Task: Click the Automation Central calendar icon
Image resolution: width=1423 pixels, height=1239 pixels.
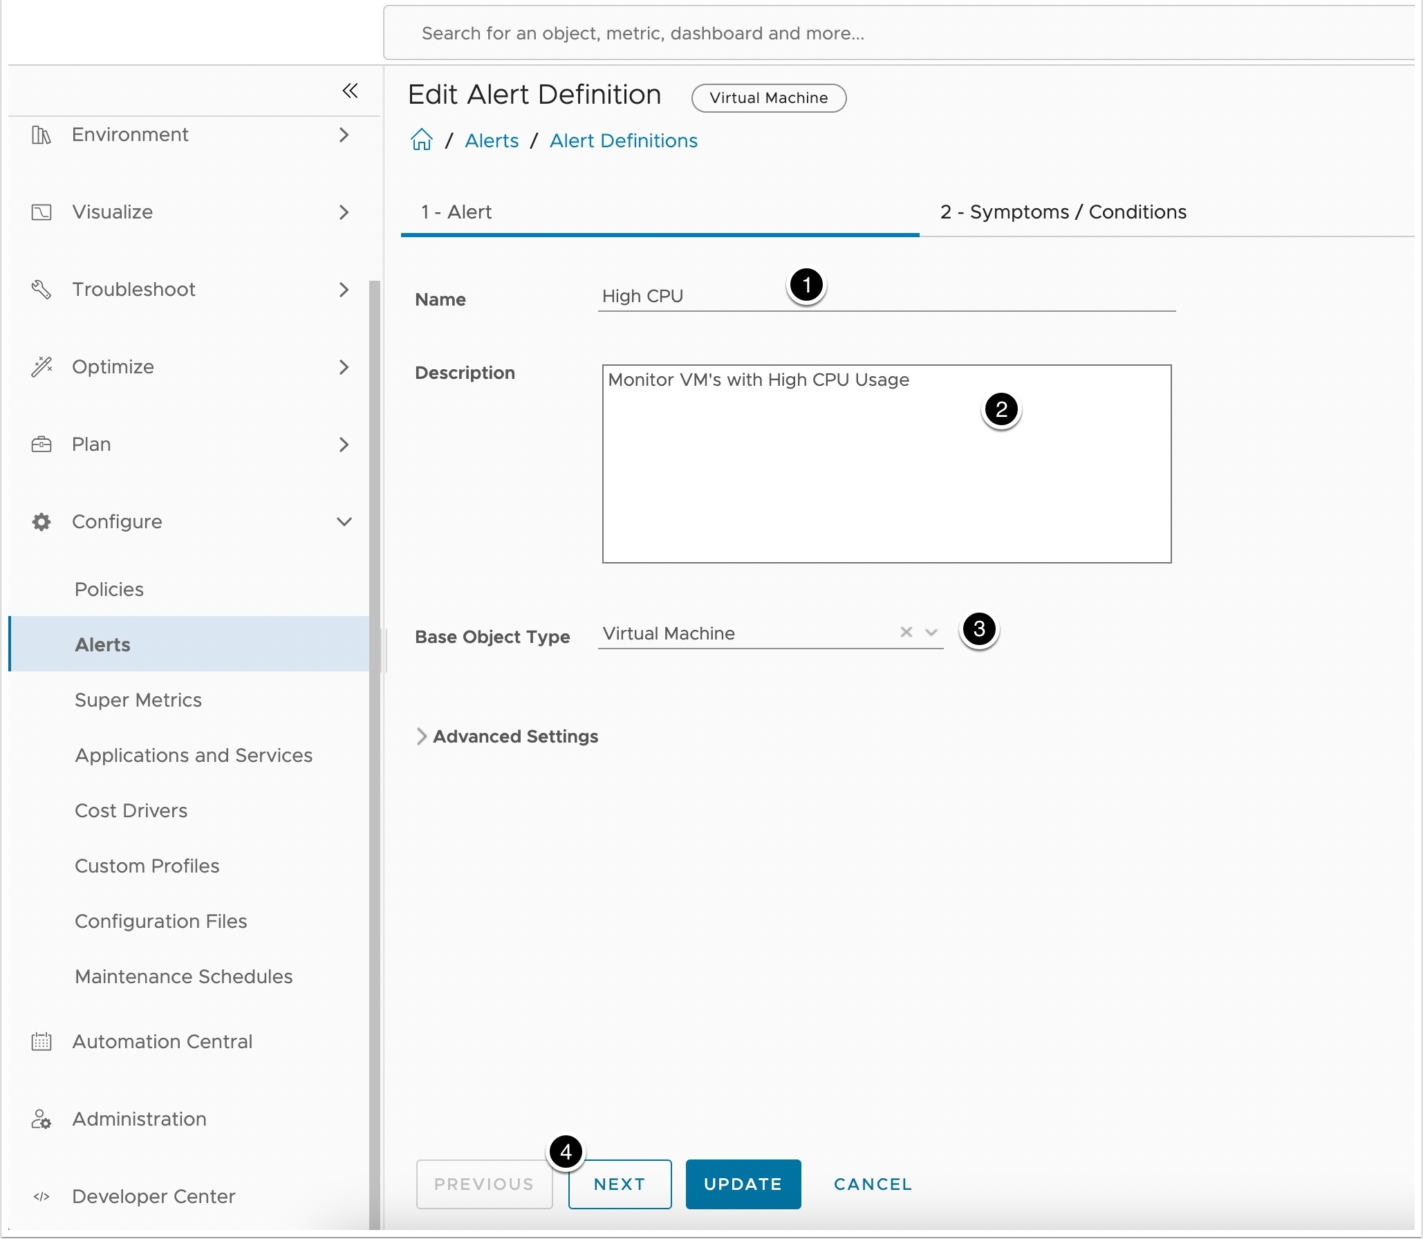Action: (41, 1042)
